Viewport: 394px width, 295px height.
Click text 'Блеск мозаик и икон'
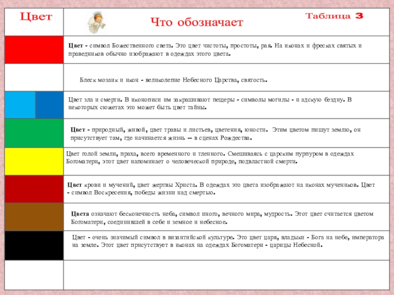(x=109, y=80)
